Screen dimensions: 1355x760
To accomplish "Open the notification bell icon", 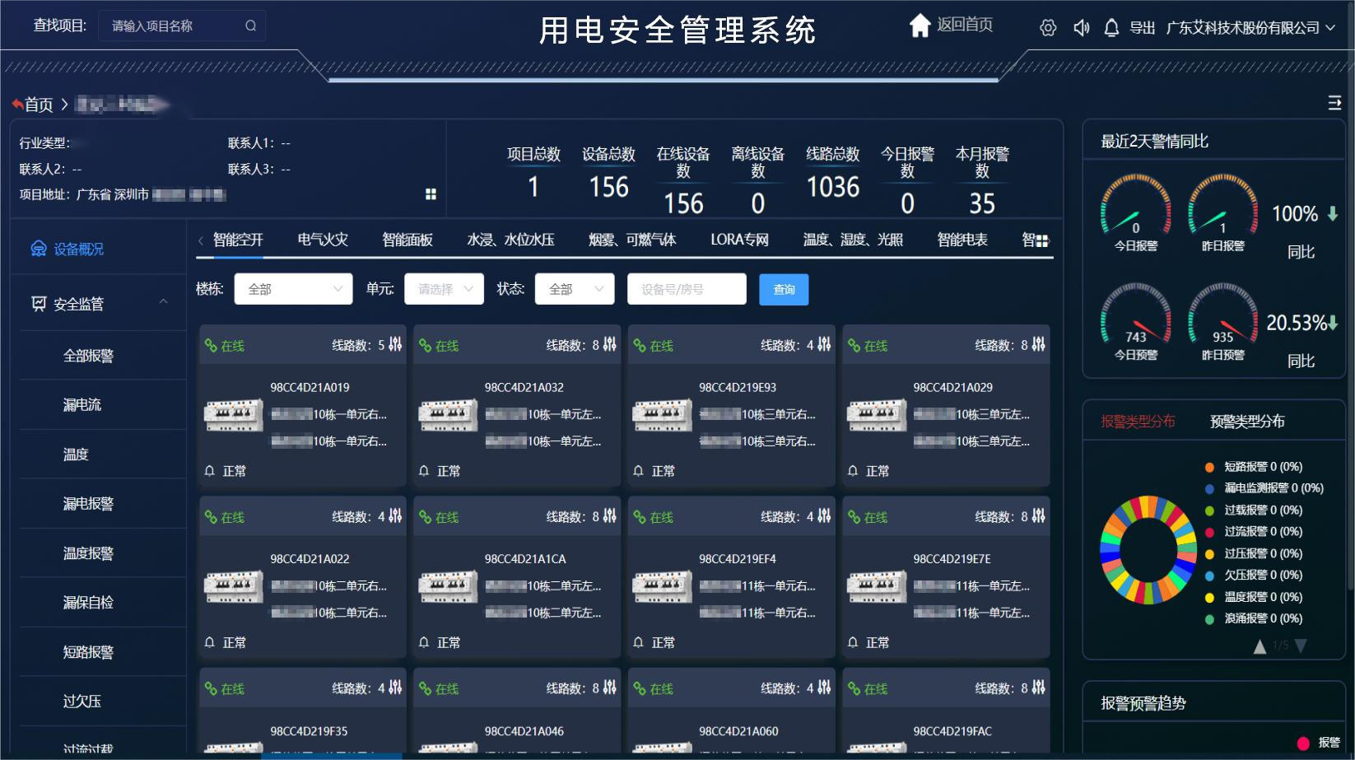I will [x=1111, y=27].
